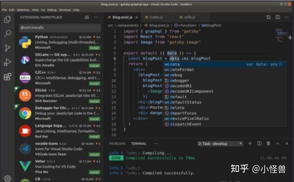Click the Debugger for Chrome logo

click(25, 113)
